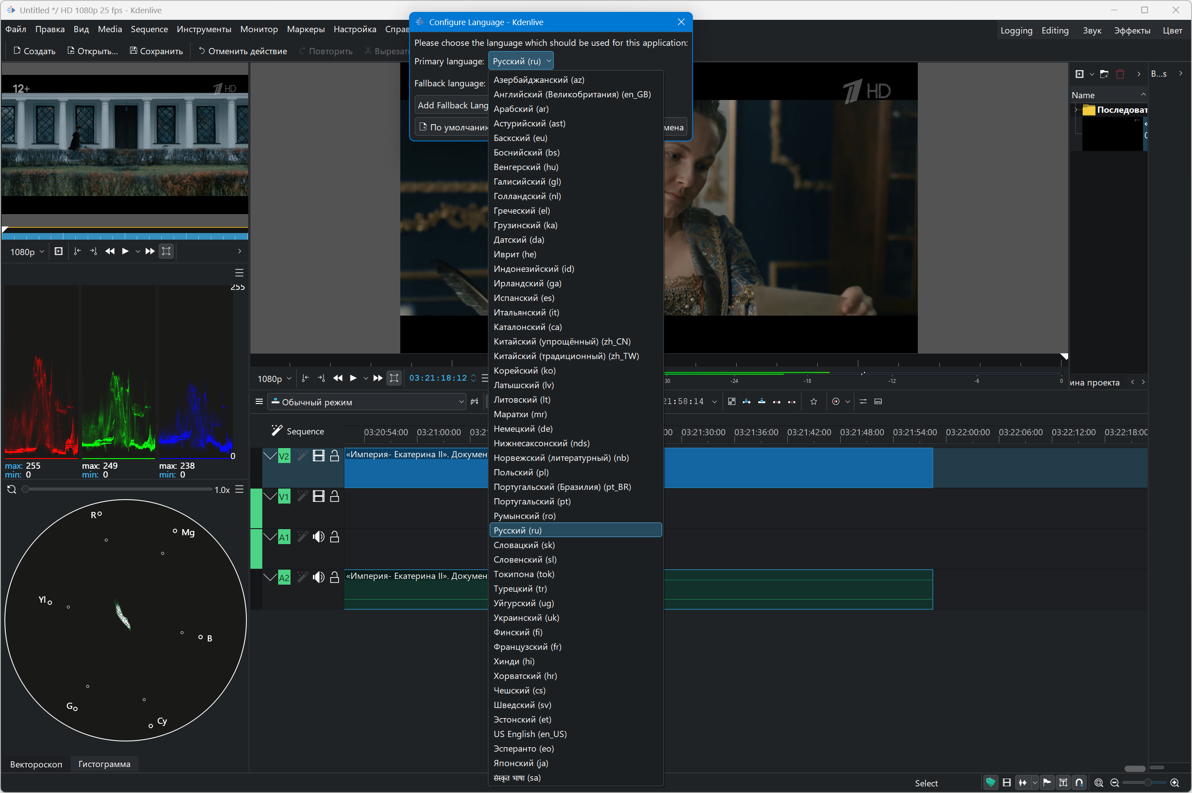Hide video on track V1
Viewport: 1192px width, 793px height.
tap(318, 496)
